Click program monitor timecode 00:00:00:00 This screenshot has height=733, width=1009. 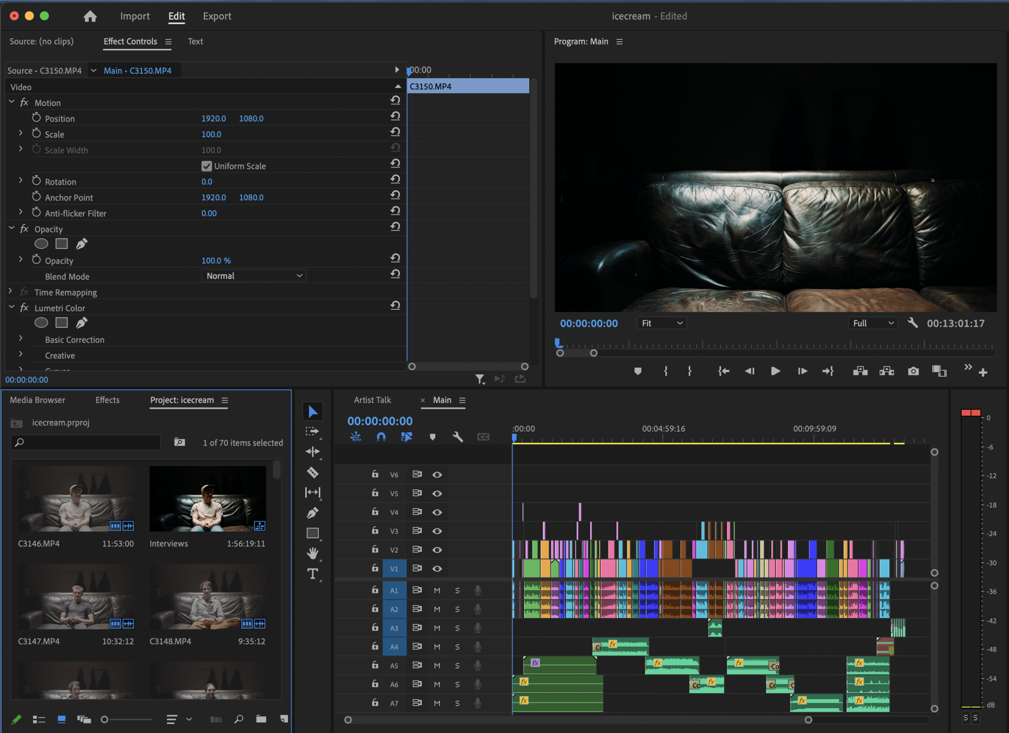(x=589, y=323)
